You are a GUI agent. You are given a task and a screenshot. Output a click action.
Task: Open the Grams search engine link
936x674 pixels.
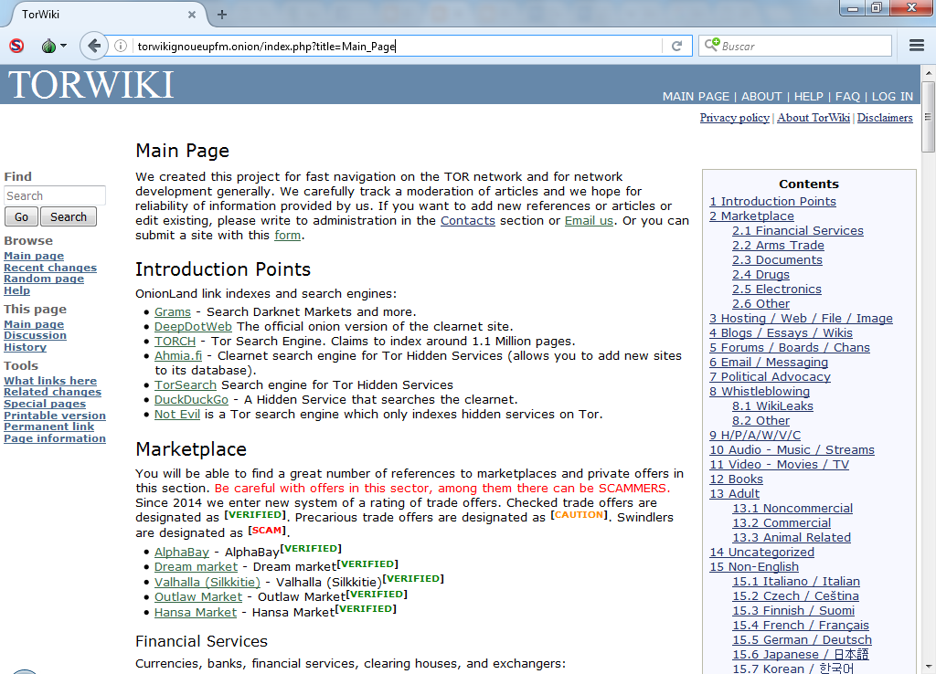tap(173, 311)
